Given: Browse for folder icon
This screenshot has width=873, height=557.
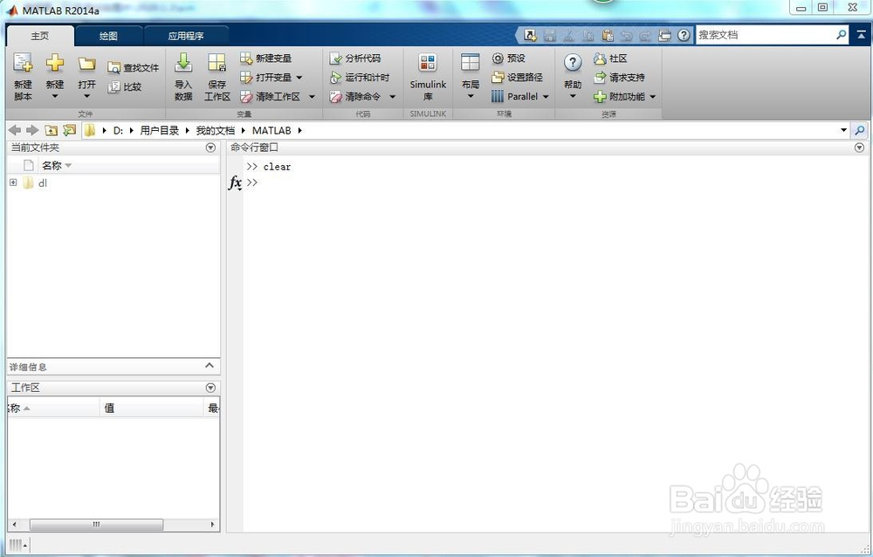Looking at the screenshot, I should [x=70, y=130].
